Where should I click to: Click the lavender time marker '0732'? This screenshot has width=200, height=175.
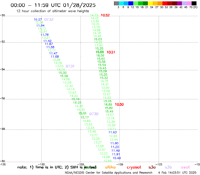tap(49, 20)
